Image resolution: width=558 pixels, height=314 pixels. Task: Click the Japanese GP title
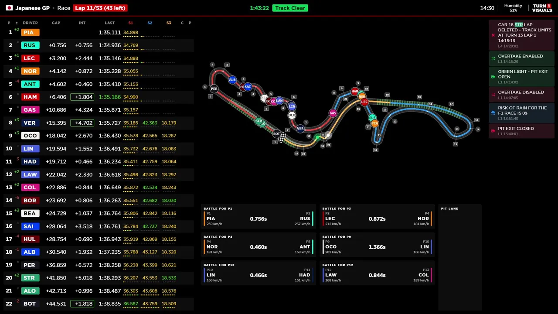click(x=33, y=8)
